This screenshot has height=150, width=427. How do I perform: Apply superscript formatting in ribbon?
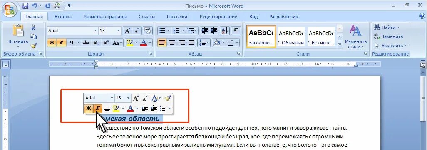pyautogui.click(x=106, y=43)
